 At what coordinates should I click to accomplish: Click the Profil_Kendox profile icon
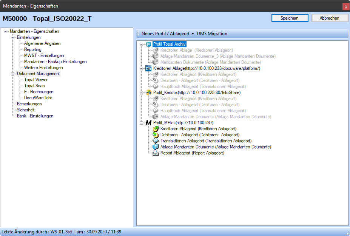[x=148, y=93]
